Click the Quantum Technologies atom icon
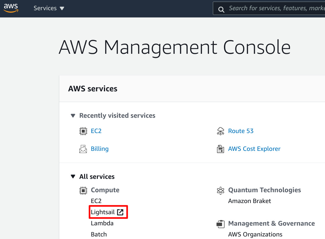This screenshot has width=325, height=239. click(220, 191)
